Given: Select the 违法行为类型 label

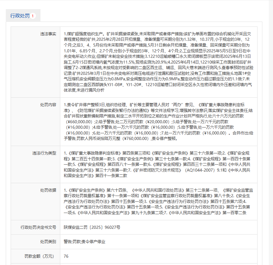Looking at the screenshot, I should pyautogui.click(x=44, y=153).
